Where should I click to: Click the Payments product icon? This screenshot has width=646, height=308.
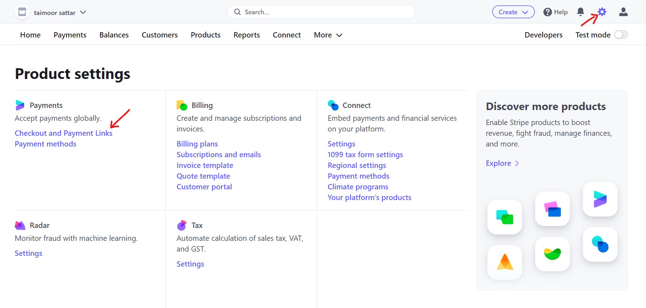tap(20, 105)
